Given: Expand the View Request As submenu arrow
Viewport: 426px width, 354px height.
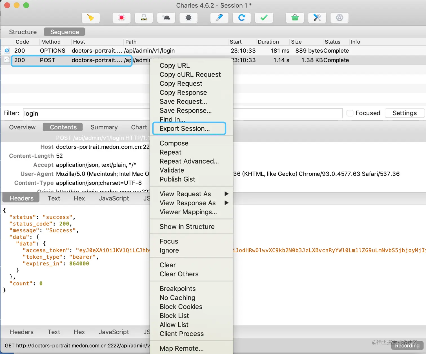Looking at the screenshot, I should pos(226,194).
